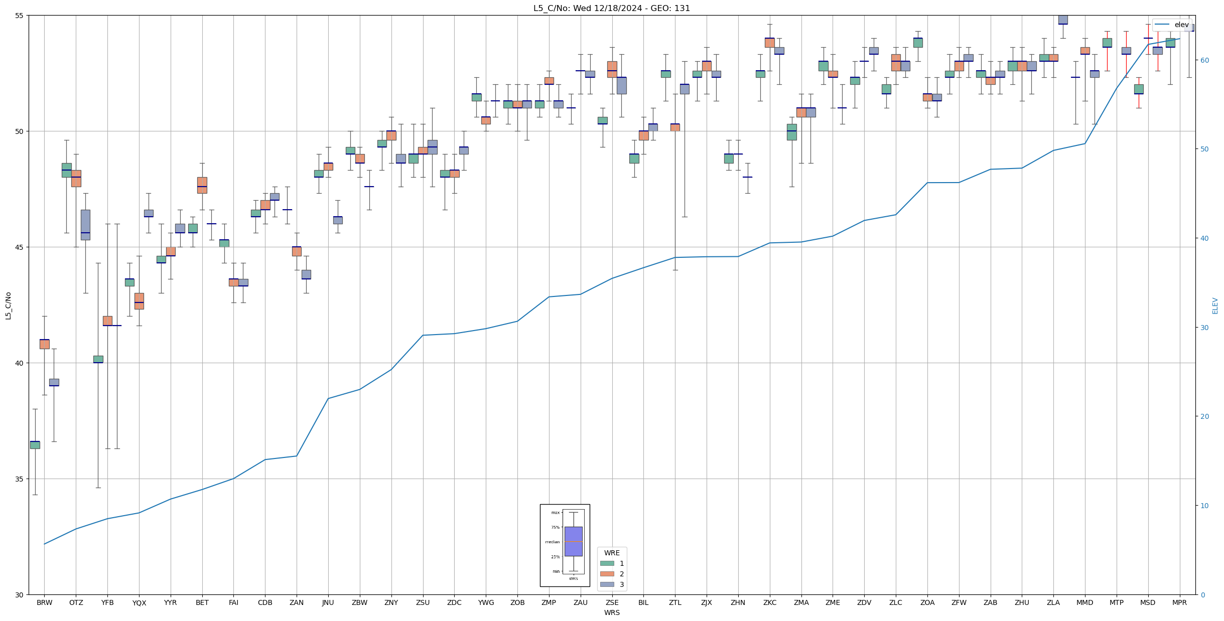Click the 30 tick on left axis
Viewport: 1224px width, 621px height.
click(19, 595)
